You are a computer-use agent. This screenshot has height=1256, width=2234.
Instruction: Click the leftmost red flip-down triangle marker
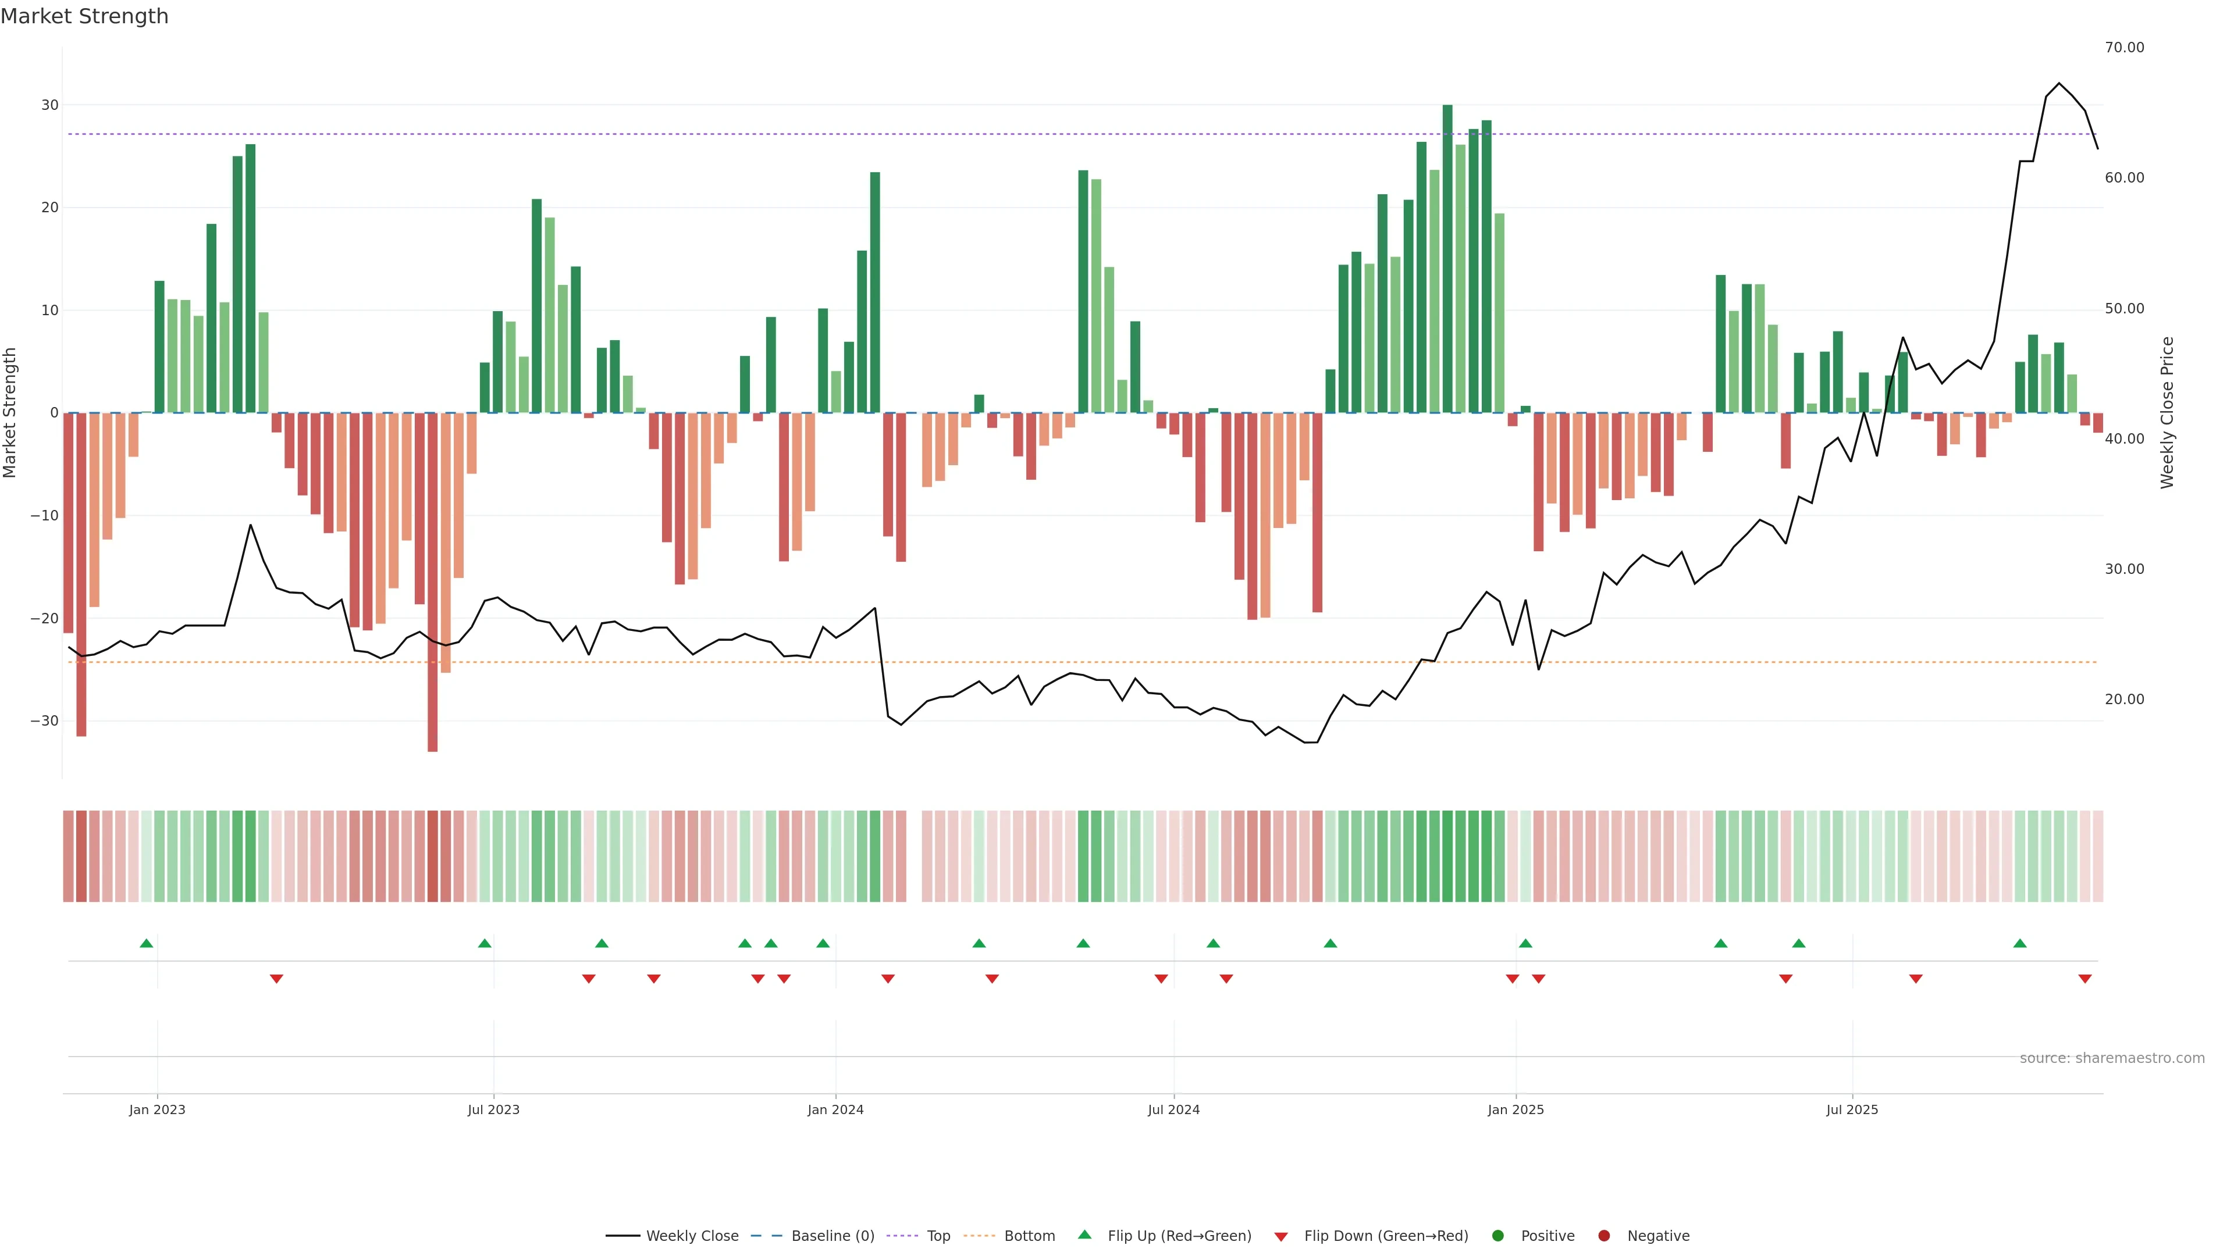(x=277, y=979)
